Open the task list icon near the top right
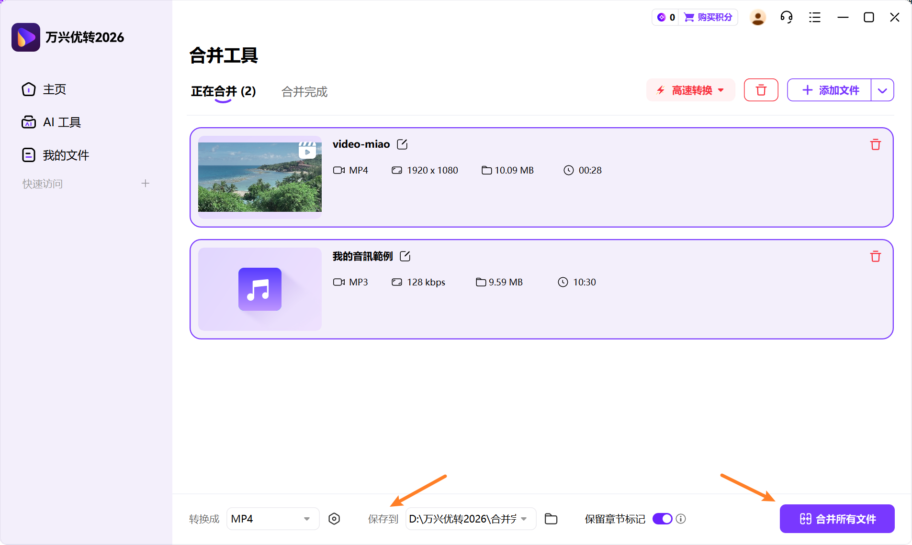Viewport: 912px width, 545px height. coord(815,17)
